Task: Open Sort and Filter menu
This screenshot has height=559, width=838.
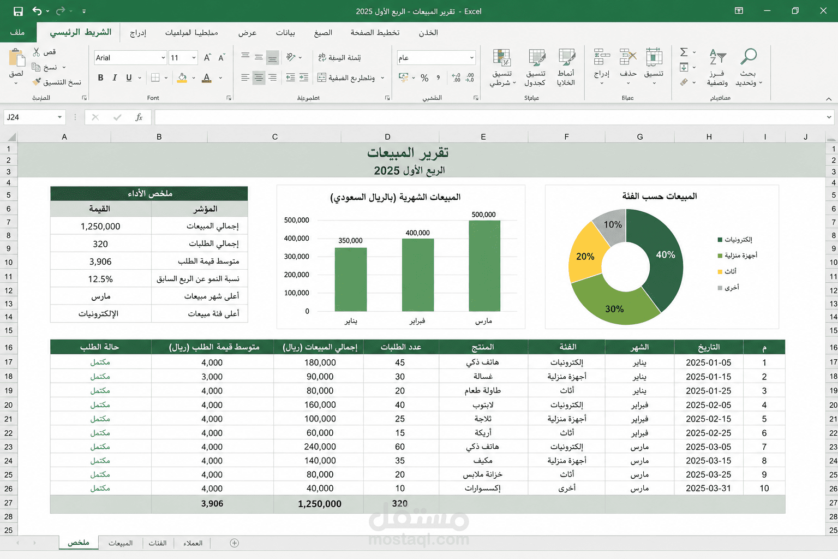Action: click(x=717, y=67)
